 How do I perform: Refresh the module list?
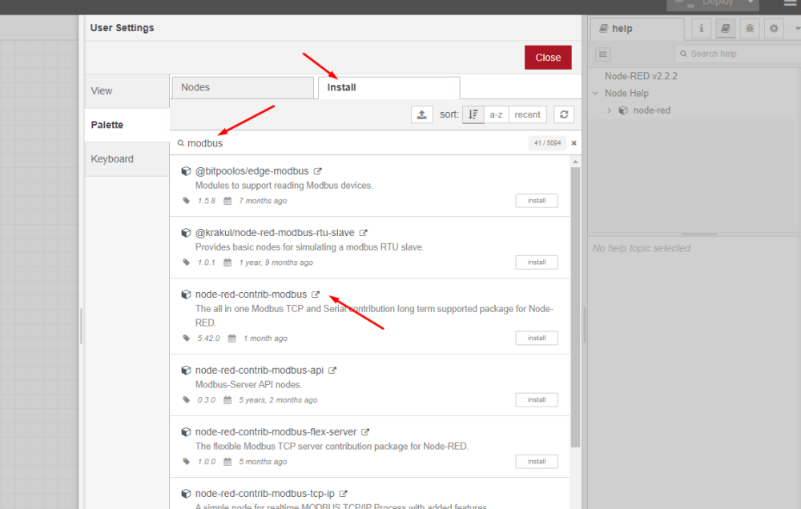564,114
